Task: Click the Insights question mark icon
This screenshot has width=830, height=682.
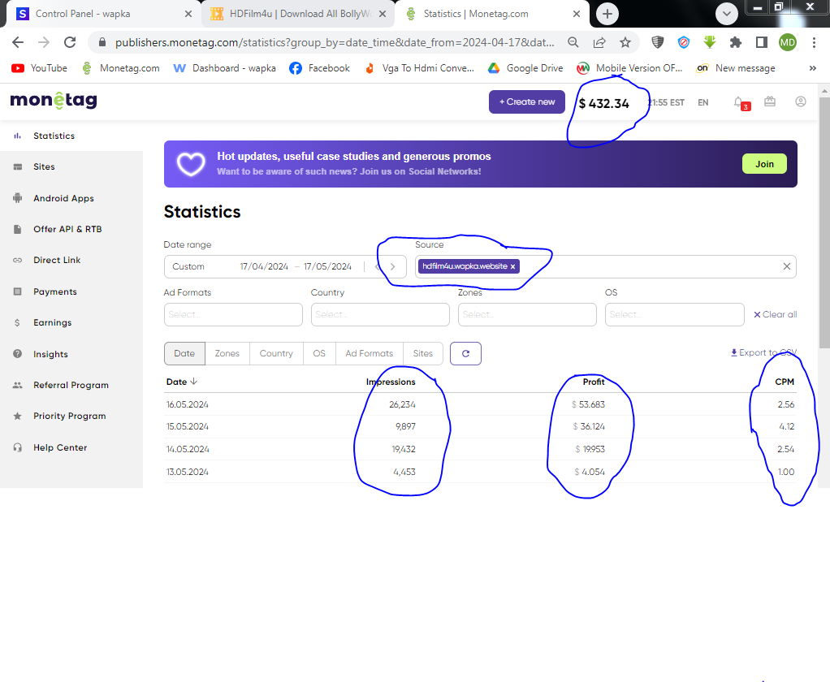Action: pyautogui.click(x=18, y=354)
